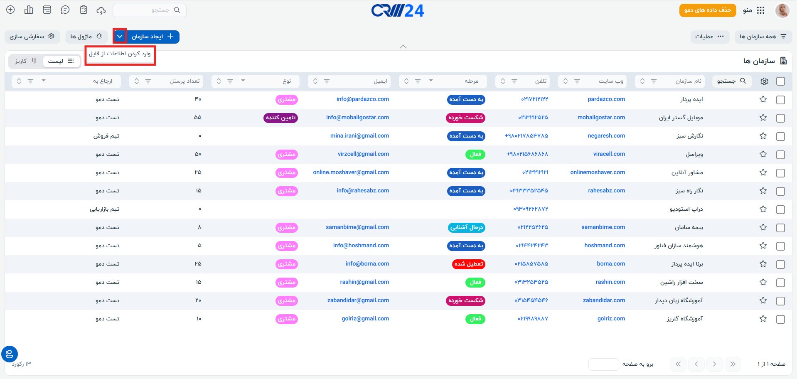Click the برو به صفحه page number field
Screen dimensions: 797x379
pyautogui.click(x=603, y=364)
